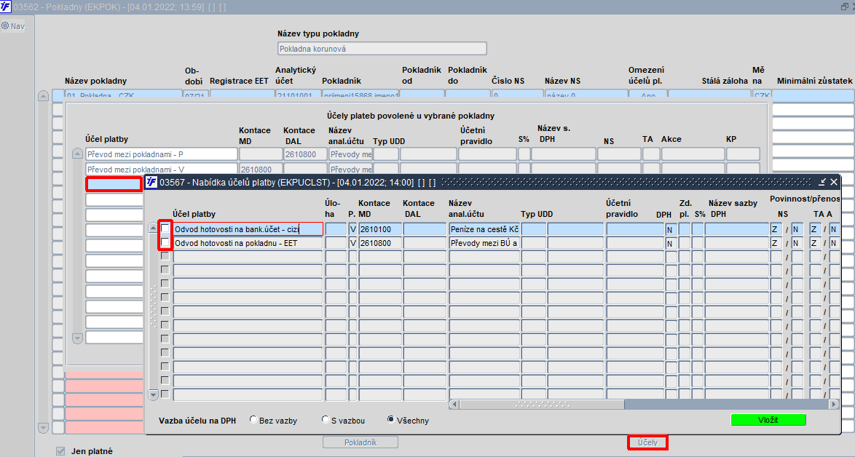Click the Převod mezi pokladnami - V field

(162, 169)
